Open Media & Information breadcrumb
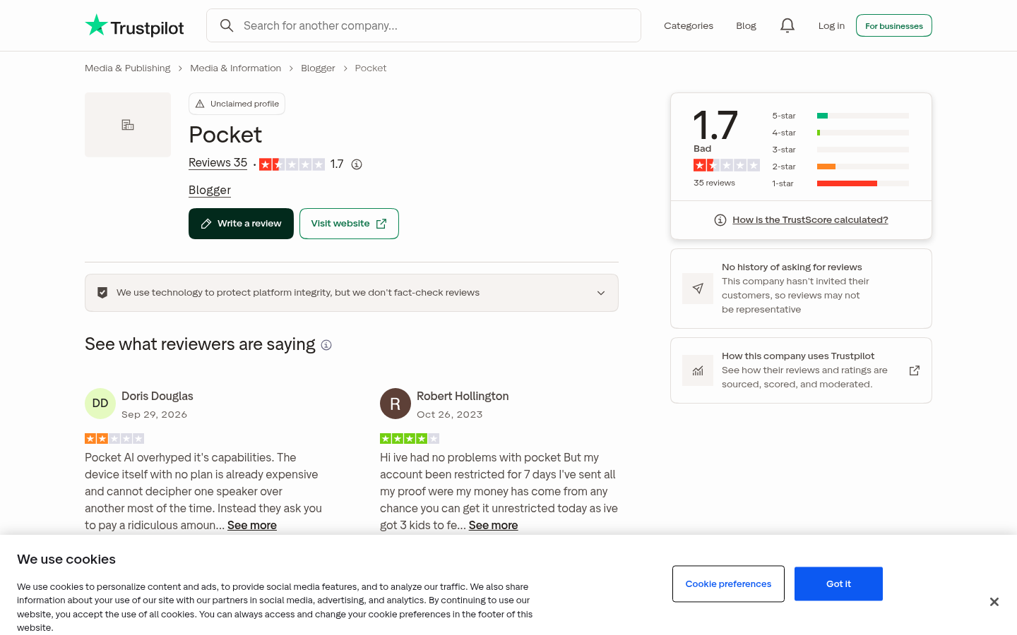This screenshot has width=1017, height=635. [236, 68]
